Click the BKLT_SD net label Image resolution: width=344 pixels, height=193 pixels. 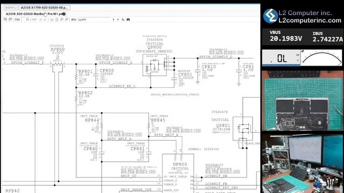point(128,176)
